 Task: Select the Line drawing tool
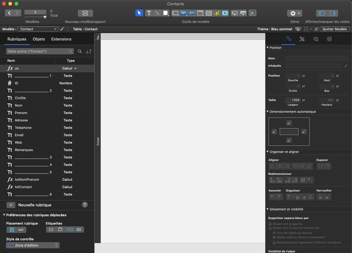pyautogui.click(x=157, y=13)
